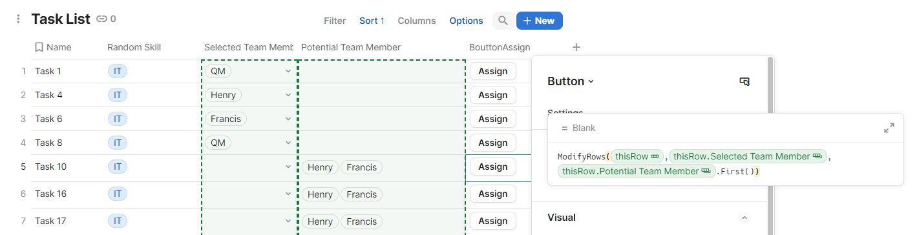Click Assign button for Task 8
The width and height of the screenshot is (917, 235).
click(493, 143)
